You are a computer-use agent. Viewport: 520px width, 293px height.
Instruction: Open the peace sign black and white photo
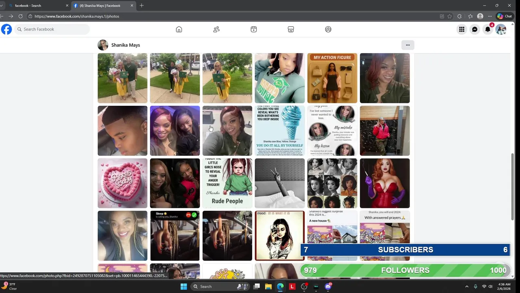[x=279, y=183]
